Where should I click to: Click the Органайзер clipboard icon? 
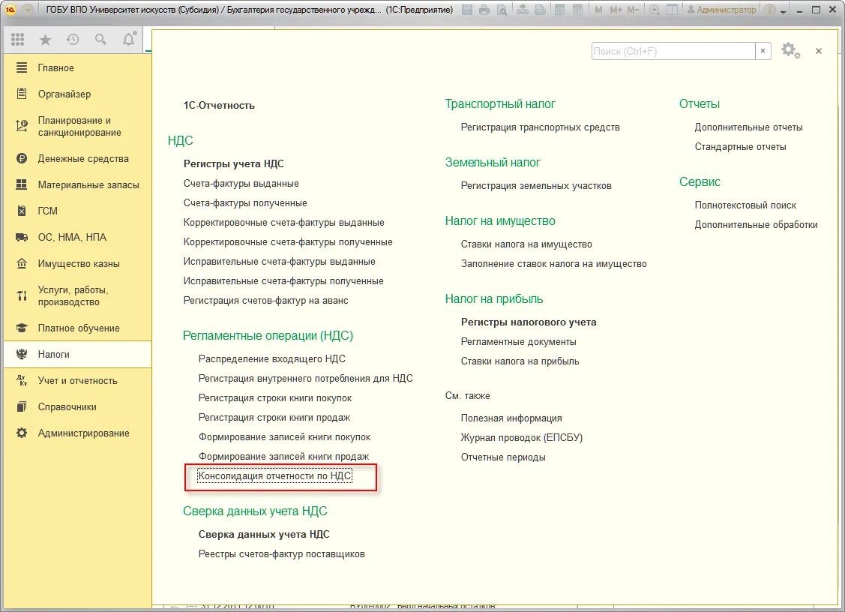(x=22, y=94)
